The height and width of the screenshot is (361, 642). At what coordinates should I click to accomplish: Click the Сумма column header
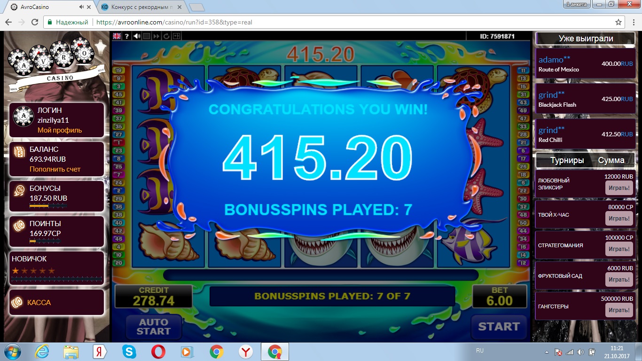click(611, 160)
